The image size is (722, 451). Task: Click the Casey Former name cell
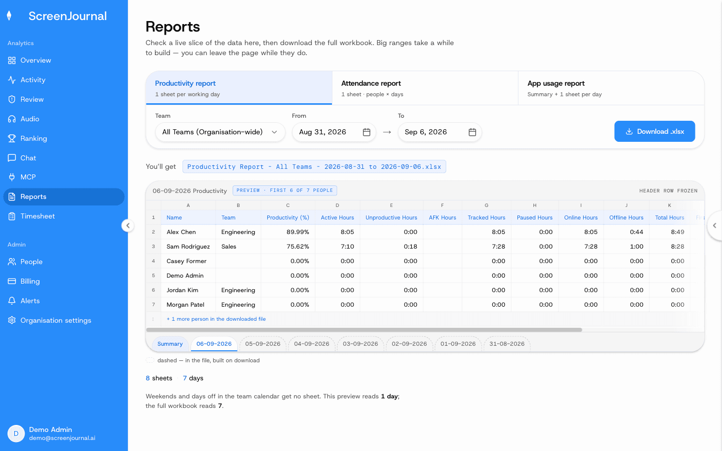point(189,262)
